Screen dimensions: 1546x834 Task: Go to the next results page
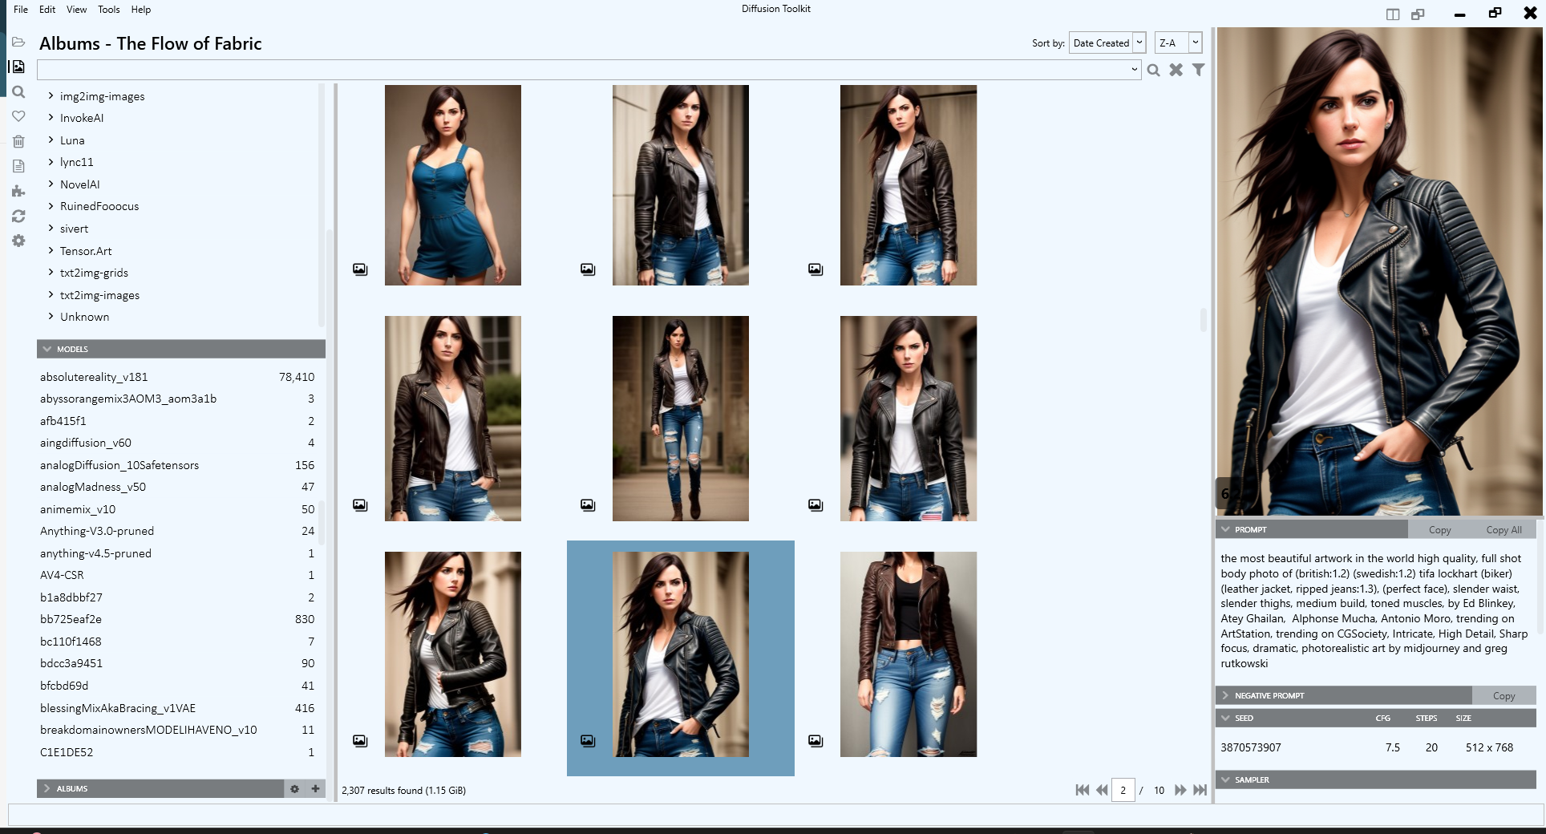[x=1180, y=790]
